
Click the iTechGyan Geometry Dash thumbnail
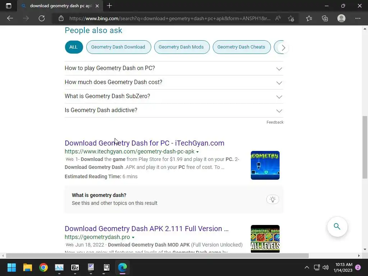point(265,165)
